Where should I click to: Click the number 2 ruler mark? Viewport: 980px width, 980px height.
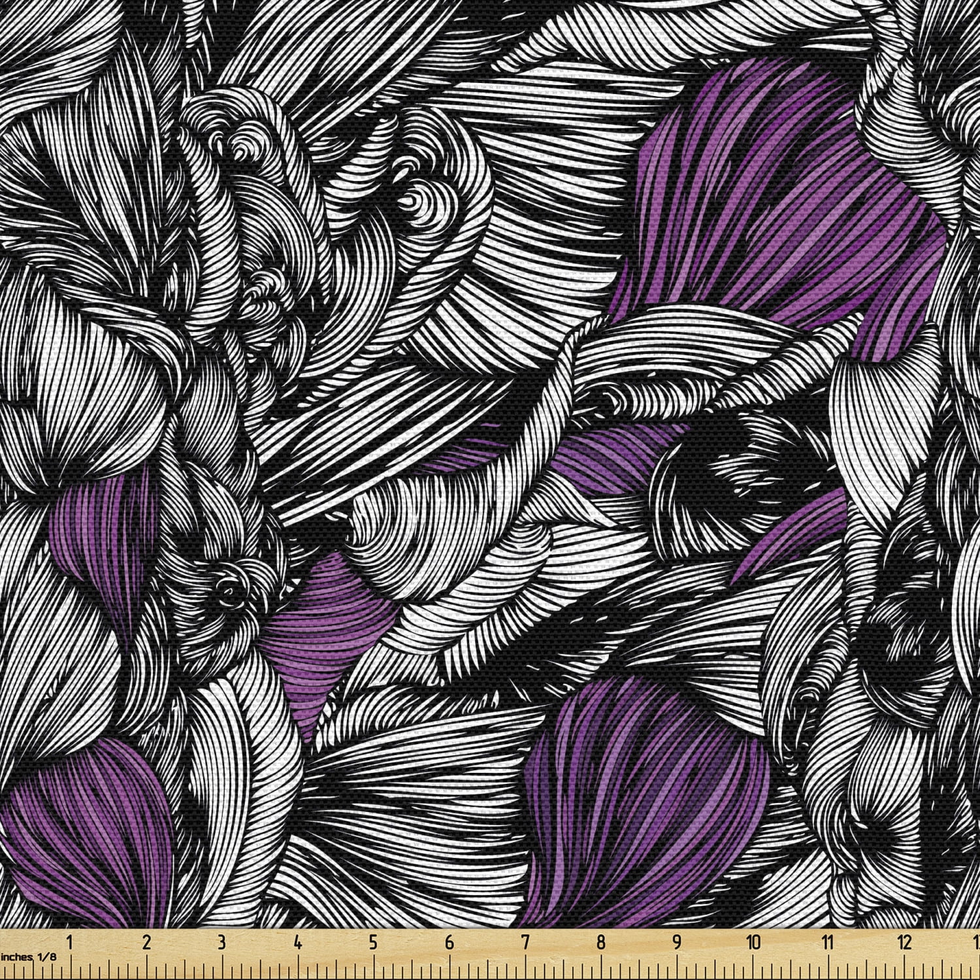coord(146,943)
